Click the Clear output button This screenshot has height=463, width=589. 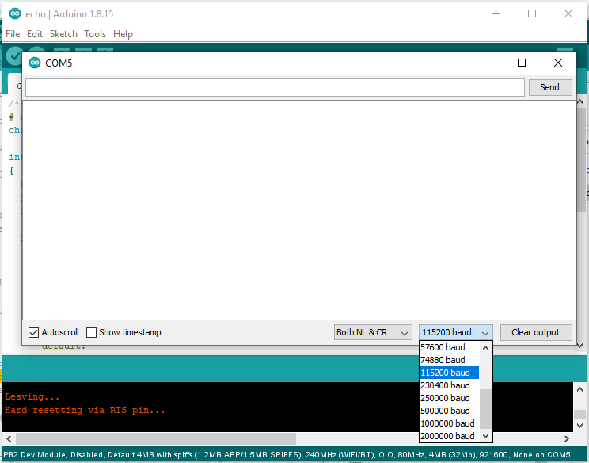pyautogui.click(x=536, y=332)
